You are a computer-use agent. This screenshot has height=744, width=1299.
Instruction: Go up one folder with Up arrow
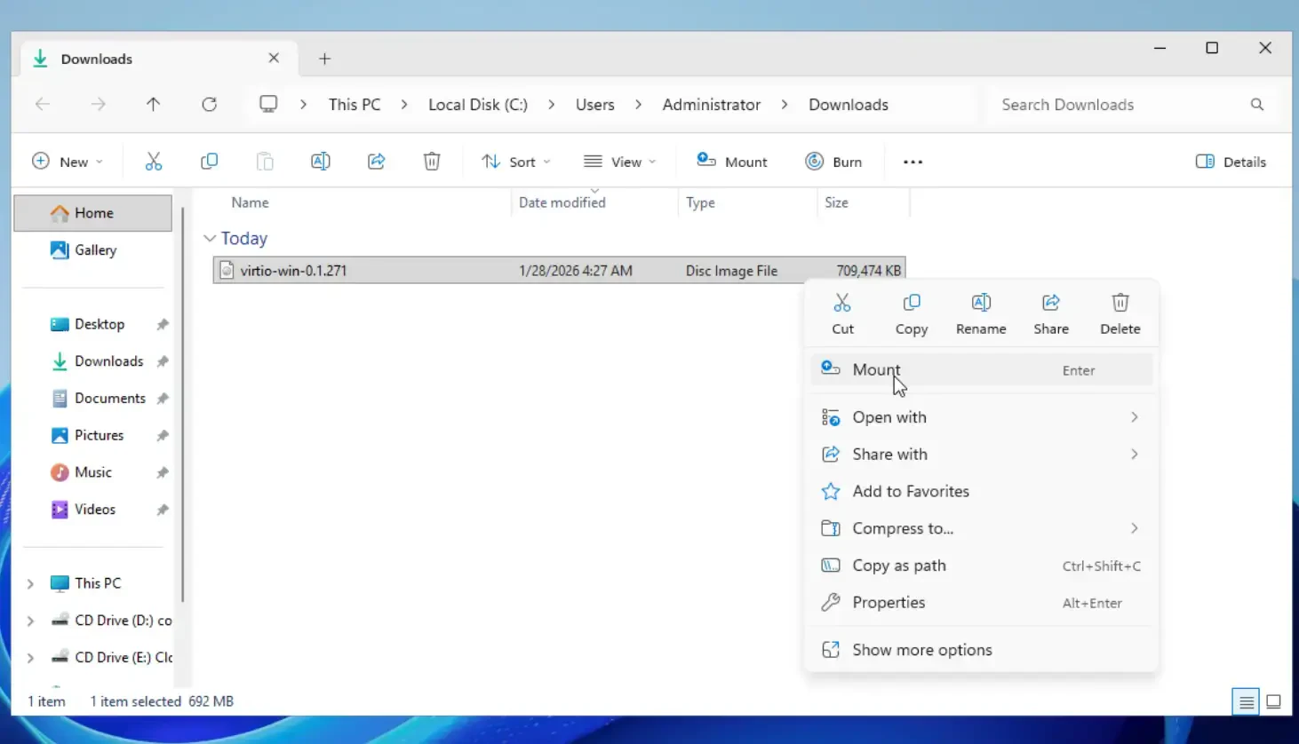pyautogui.click(x=153, y=105)
